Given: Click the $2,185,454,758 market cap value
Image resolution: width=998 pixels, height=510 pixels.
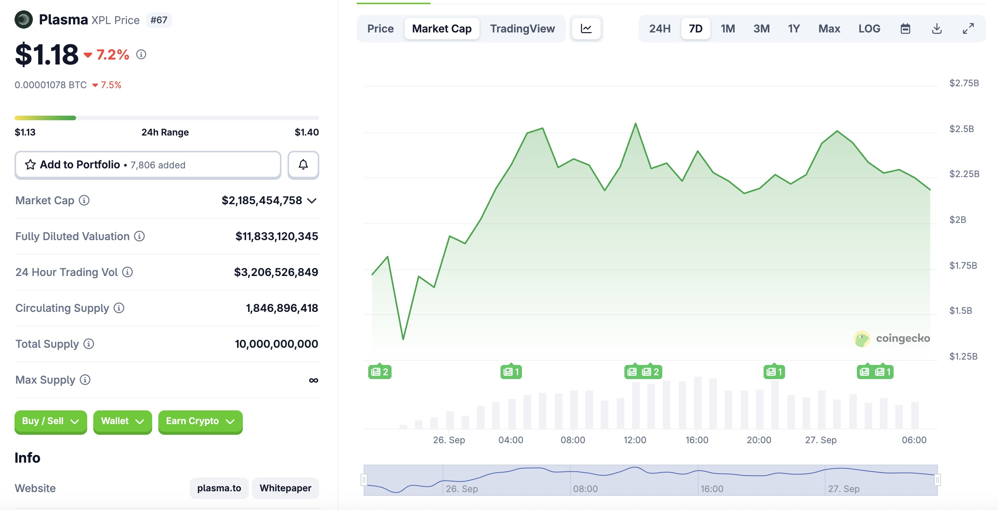Looking at the screenshot, I should coord(262,200).
